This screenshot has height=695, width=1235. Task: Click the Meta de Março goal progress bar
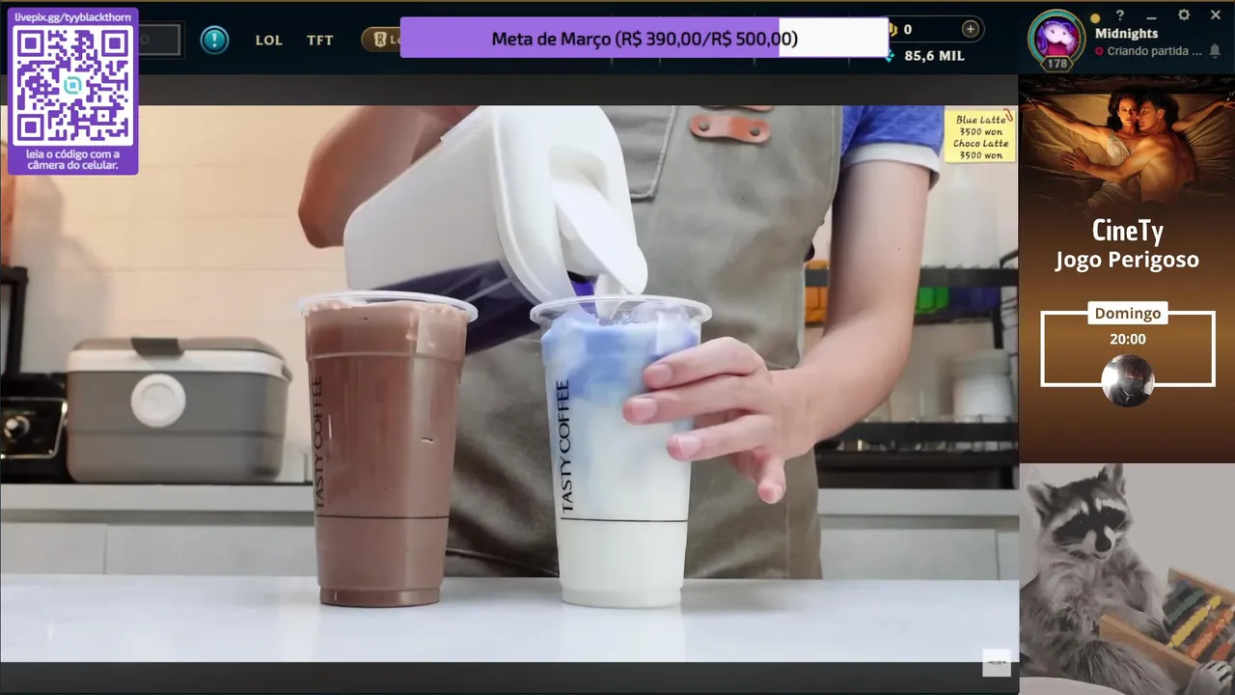click(645, 39)
